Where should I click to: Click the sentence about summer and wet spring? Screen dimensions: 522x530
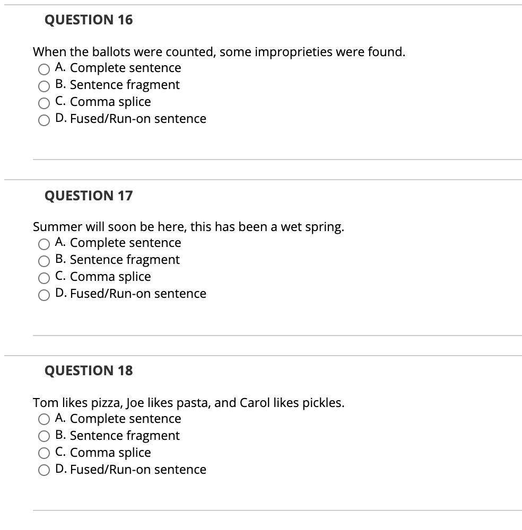(189, 227)
